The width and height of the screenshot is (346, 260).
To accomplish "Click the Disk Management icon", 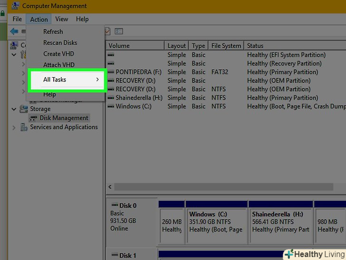I will point(33,118).
